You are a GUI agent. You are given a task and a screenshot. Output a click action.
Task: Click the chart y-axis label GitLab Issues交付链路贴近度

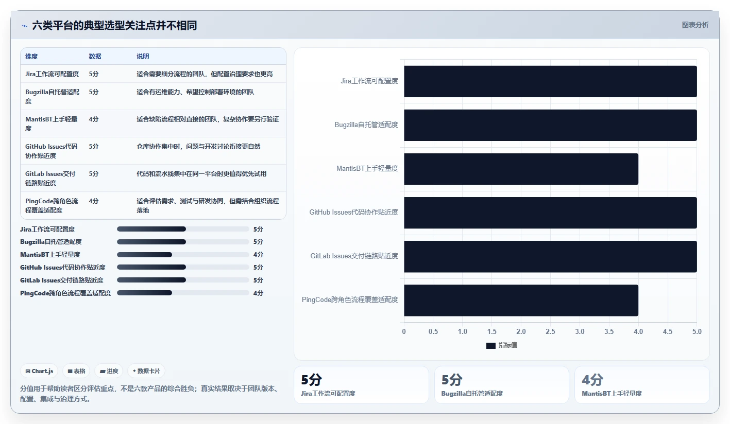pos(354,256)
